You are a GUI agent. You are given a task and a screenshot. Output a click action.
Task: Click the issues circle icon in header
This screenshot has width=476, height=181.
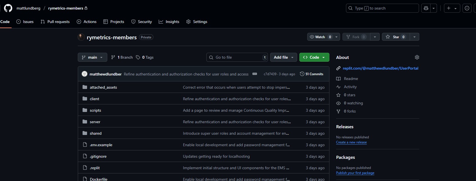point(467,8)
